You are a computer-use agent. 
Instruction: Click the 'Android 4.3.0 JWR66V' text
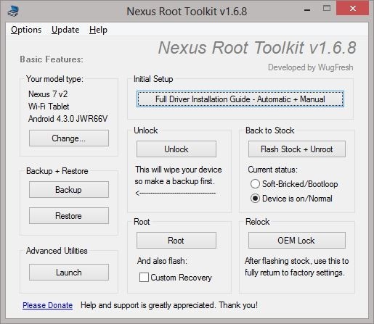pyautogui.click(x=68, y=119)
